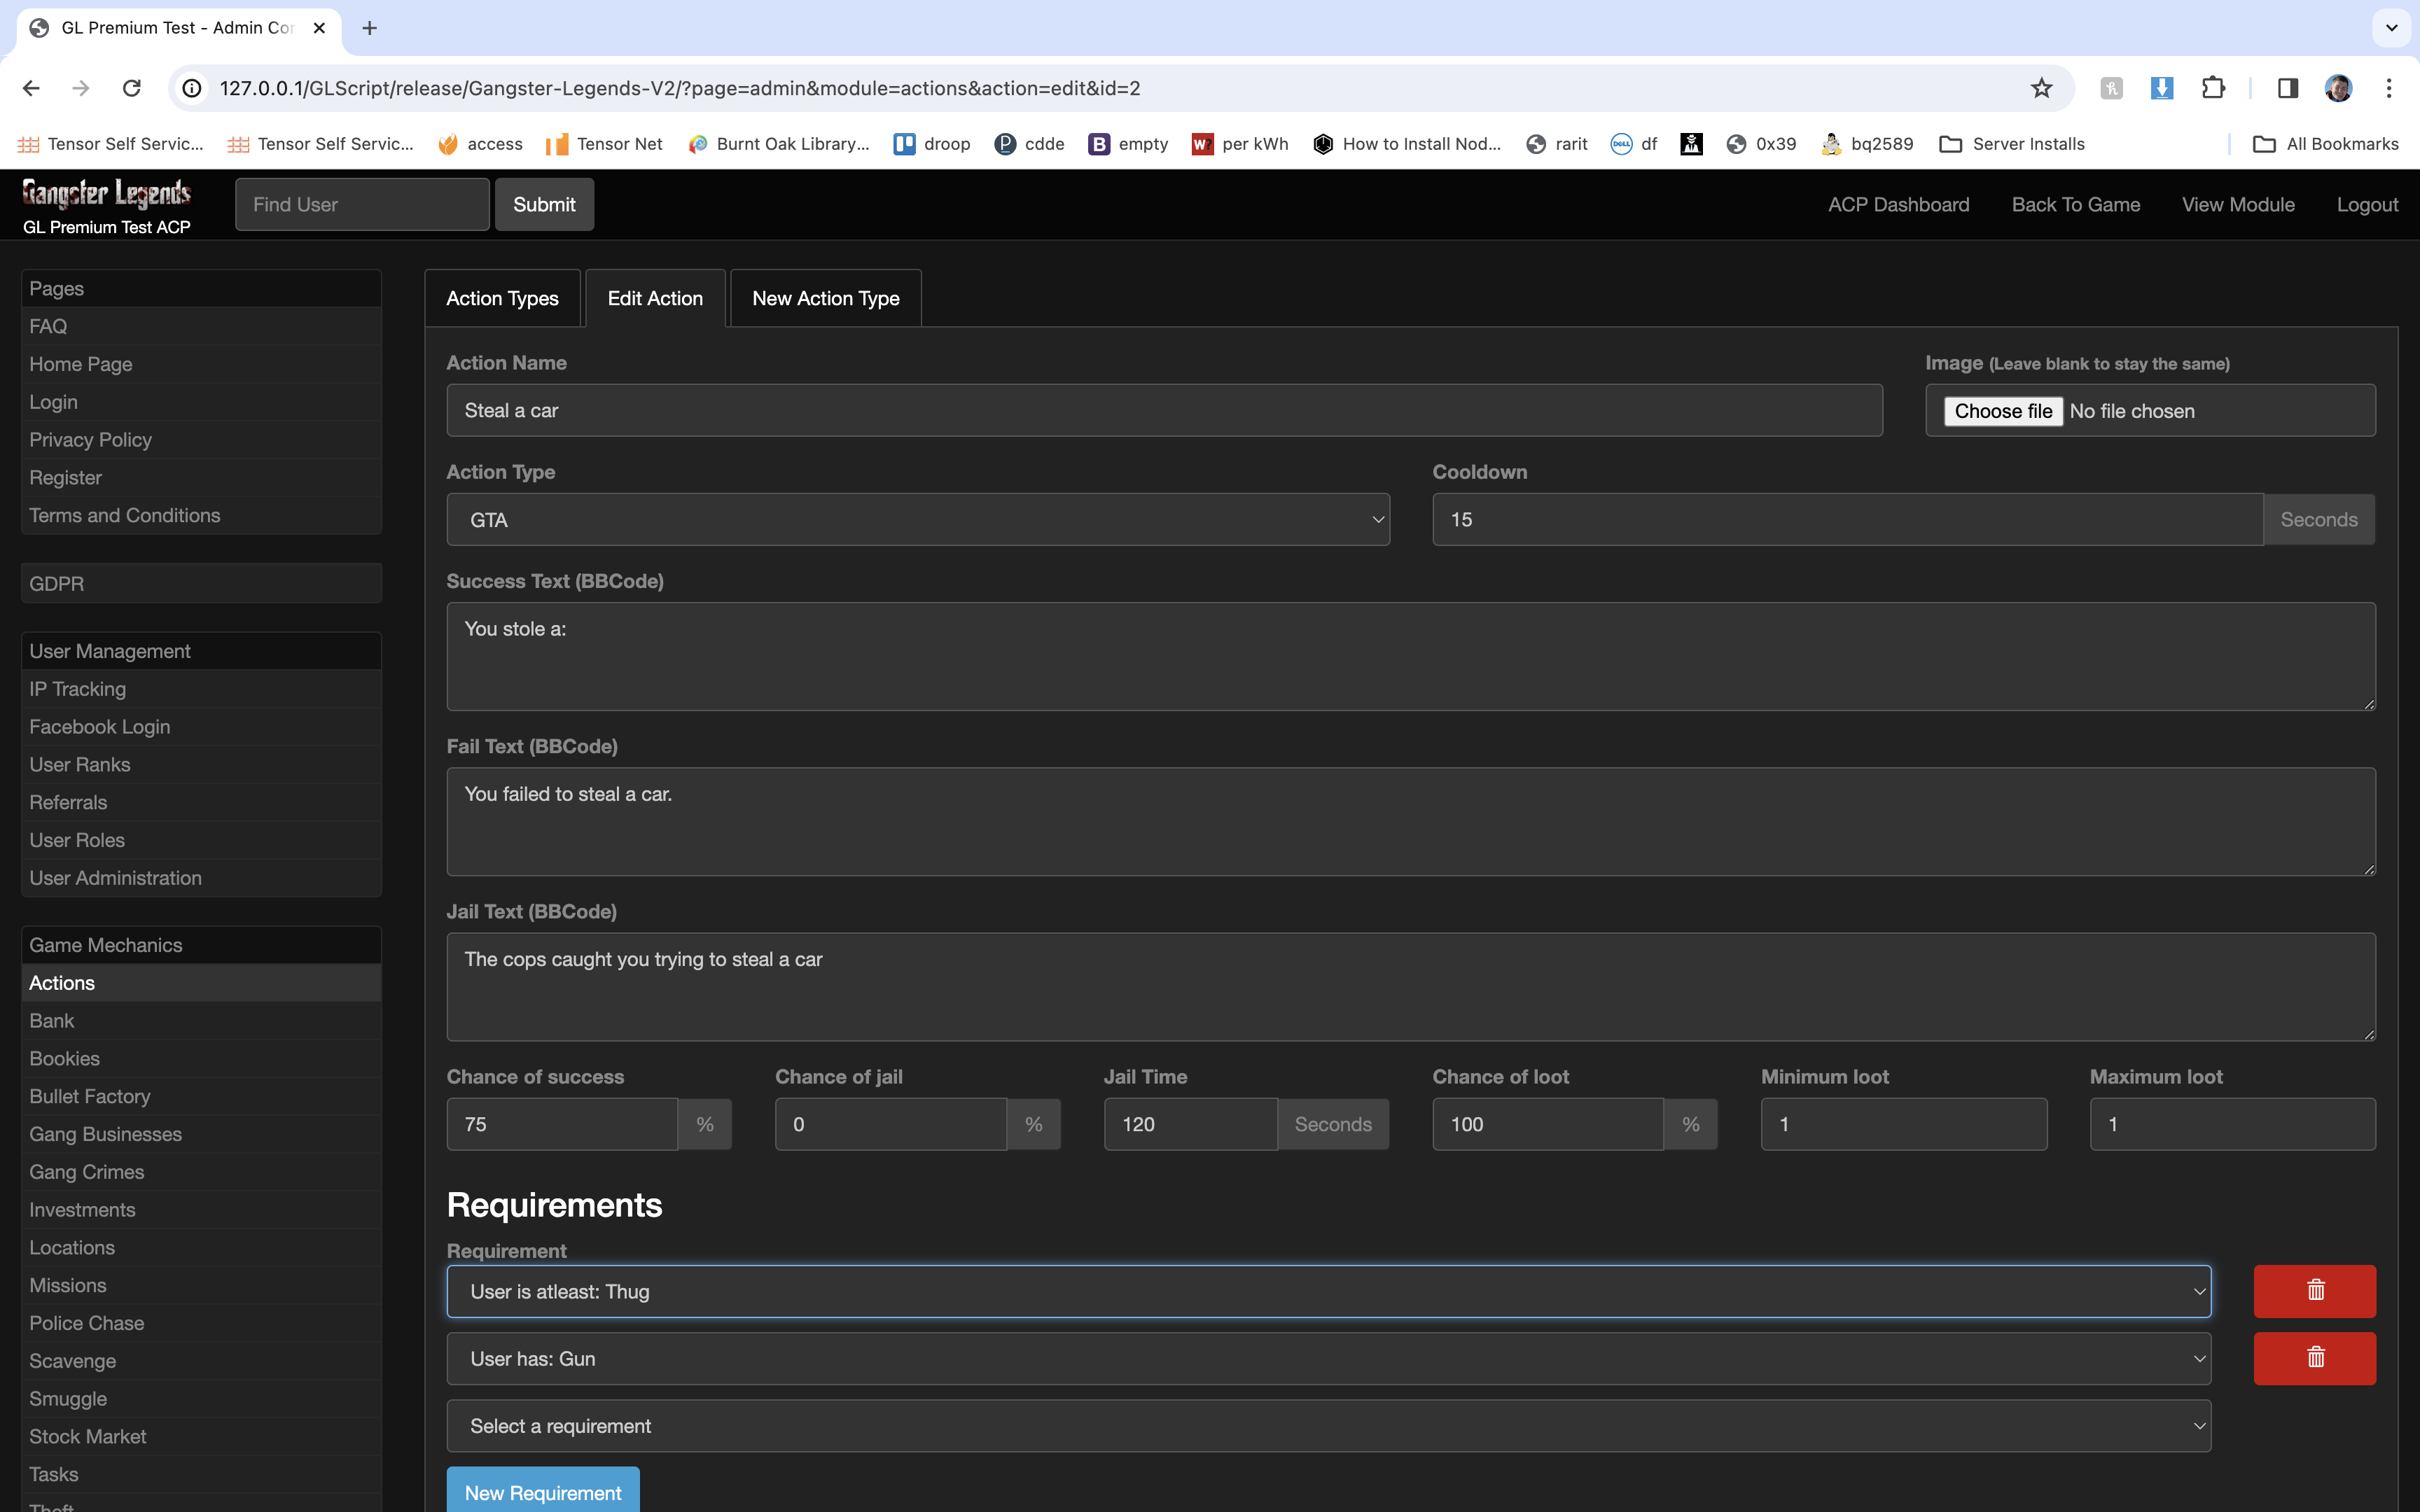Open a new browser tab

pyautogui.click(x=369, y=28)
